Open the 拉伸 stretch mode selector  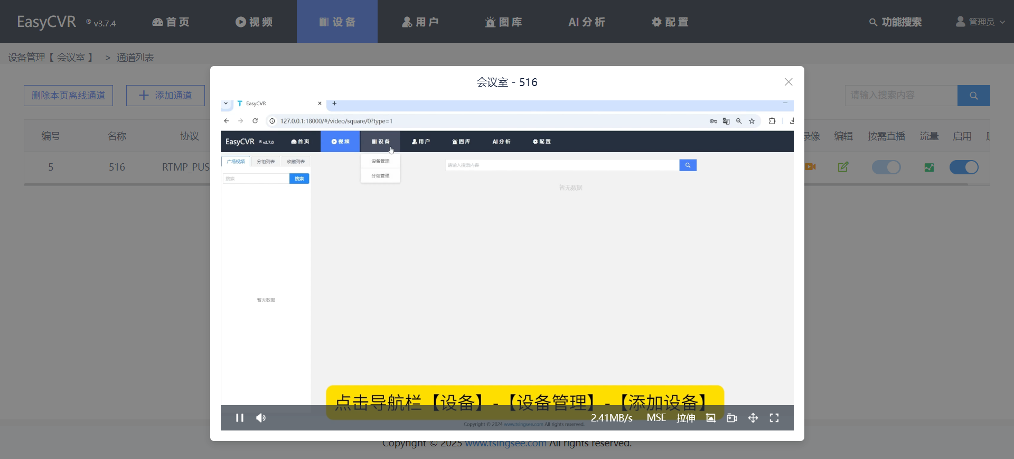click(x=686, y=418)
